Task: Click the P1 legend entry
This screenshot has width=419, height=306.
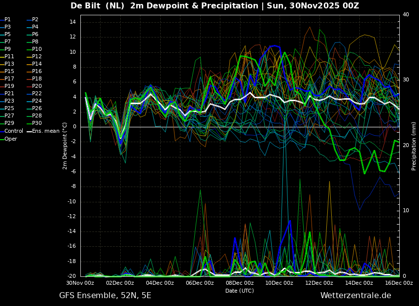Action: pyautogui.click(x=7, y=20)
